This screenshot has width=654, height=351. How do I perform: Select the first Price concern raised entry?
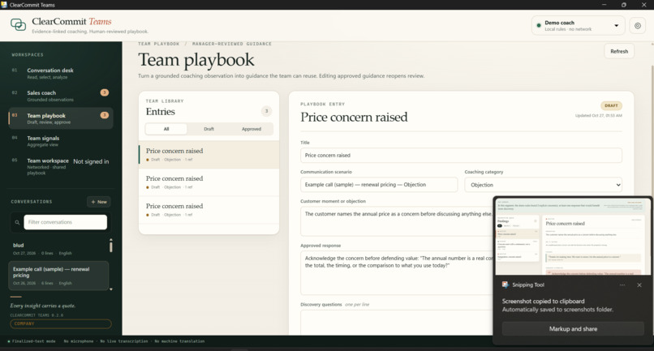(x=209, y=155)
